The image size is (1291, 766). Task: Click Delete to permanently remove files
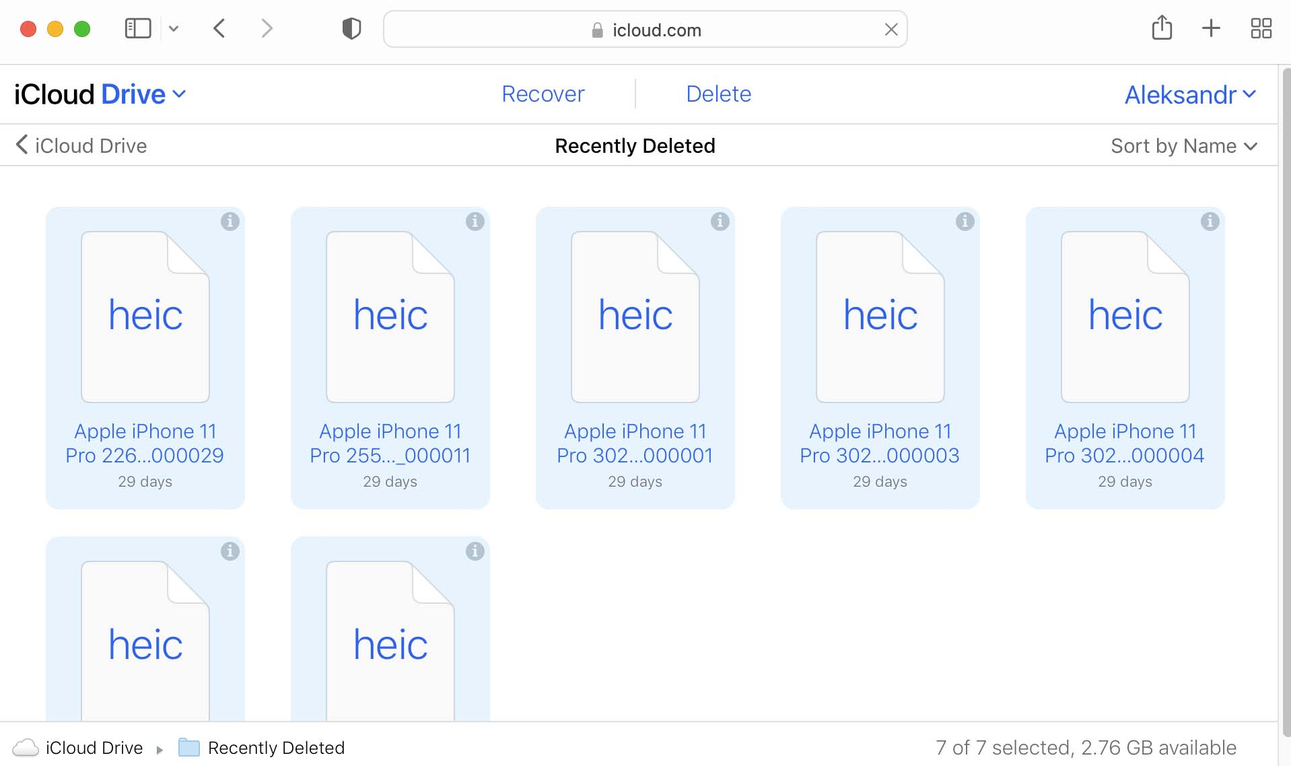(x=718, y=94)
